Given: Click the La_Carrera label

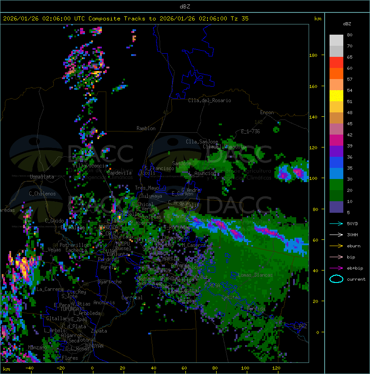Looking at the screenshot, I should click(50, 289).
